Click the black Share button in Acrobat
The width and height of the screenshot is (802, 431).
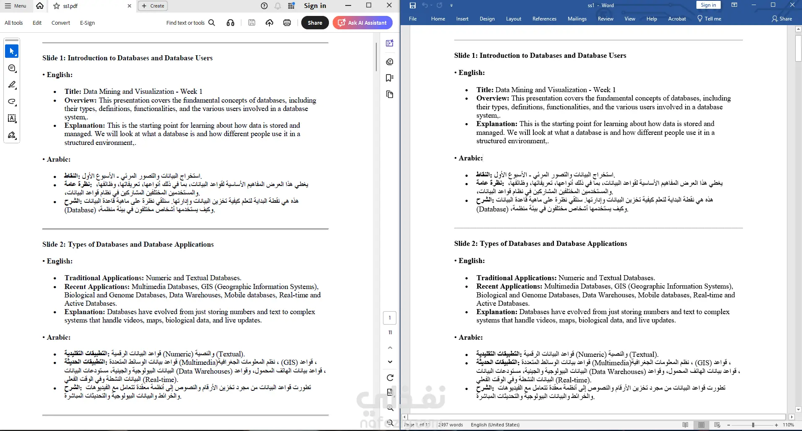(x=315, y=23)
